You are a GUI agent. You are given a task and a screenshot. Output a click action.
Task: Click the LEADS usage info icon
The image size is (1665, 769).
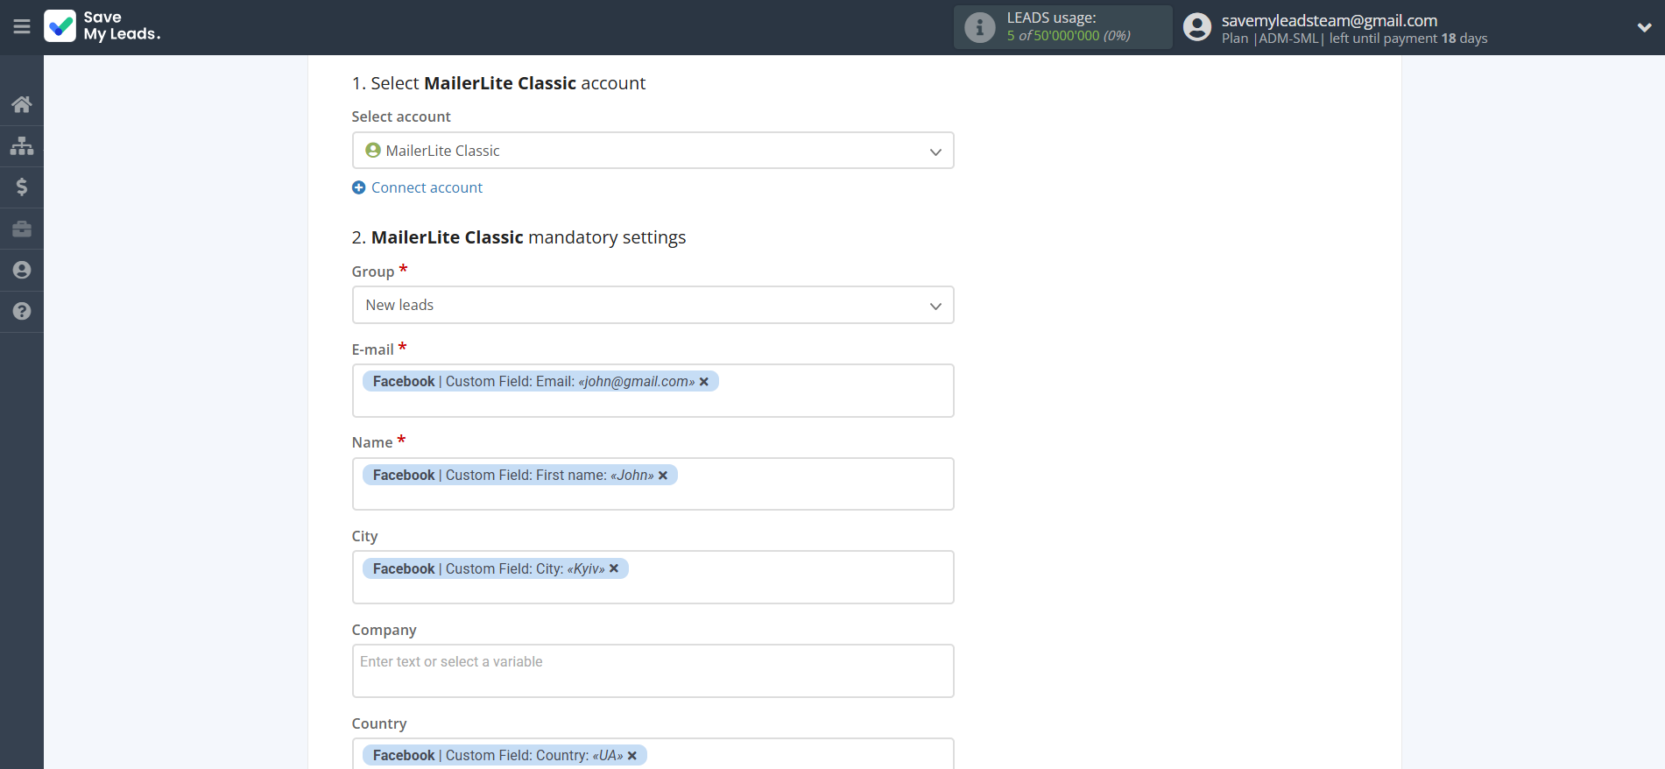(979, 27)
